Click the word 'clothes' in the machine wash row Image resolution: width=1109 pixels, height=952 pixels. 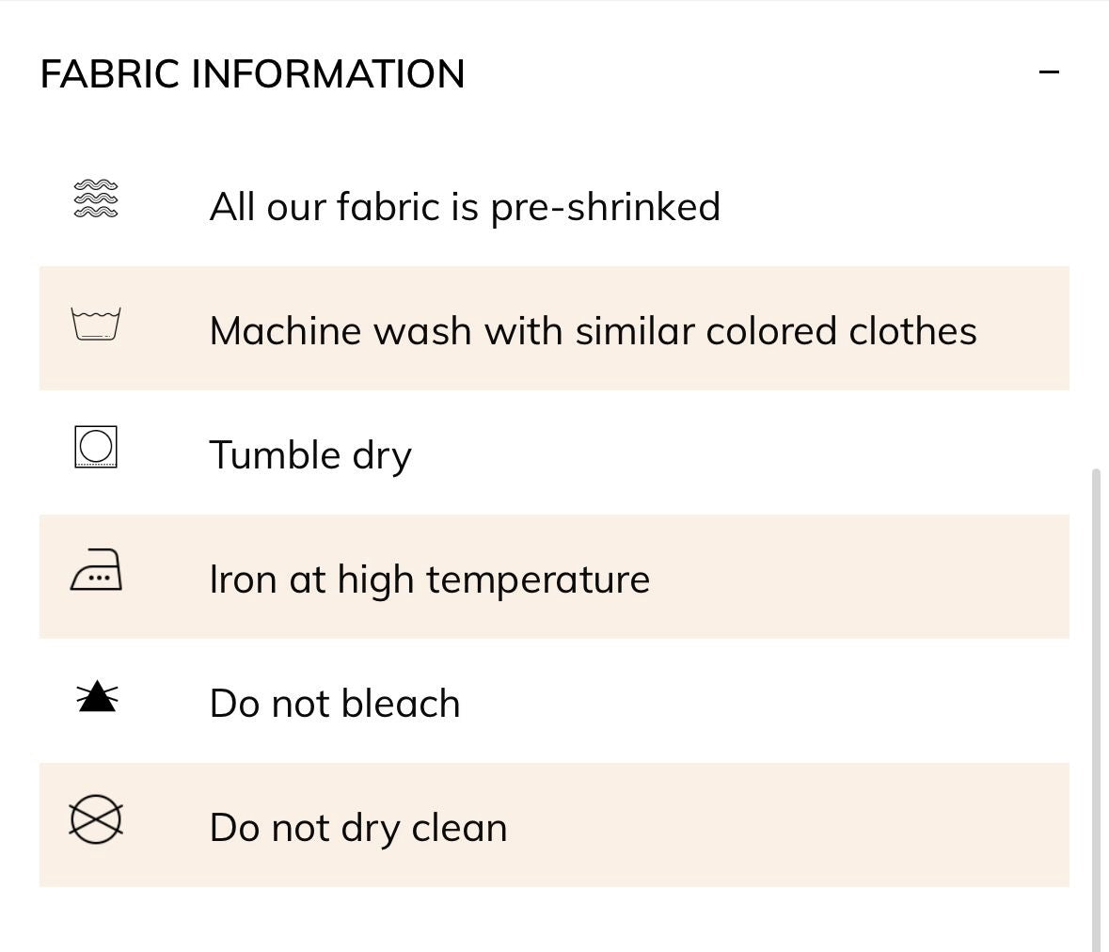click(912, 331)
